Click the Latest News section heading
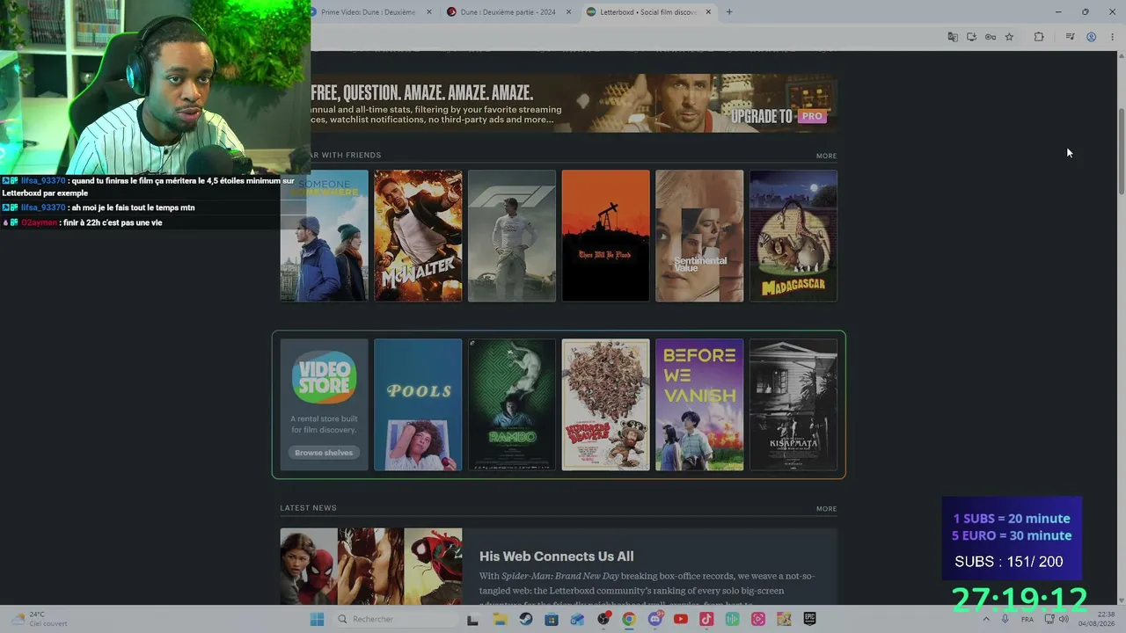 (x=309, y=507)
